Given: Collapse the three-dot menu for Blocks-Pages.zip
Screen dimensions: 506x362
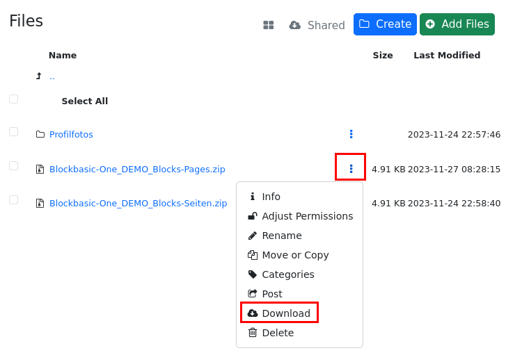Looking at the screenshot, I should pyautogui.click(x=351, y=168).
